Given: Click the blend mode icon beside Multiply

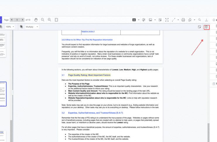Looking at the screenshot, I should click(x=21, y=27).
